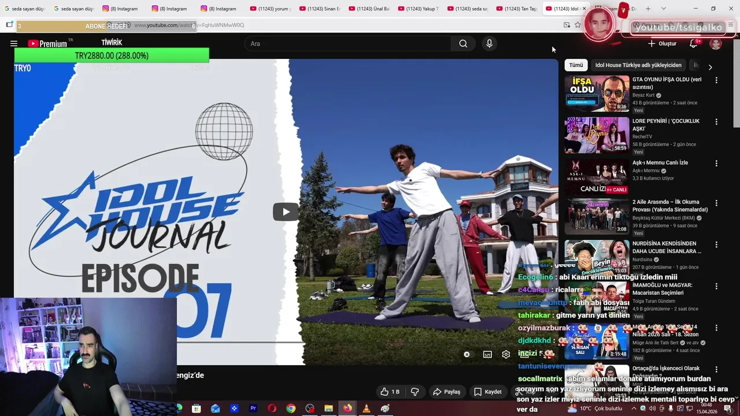
Task: Click the Oluştur create button
Action: (x=662, y=43)
